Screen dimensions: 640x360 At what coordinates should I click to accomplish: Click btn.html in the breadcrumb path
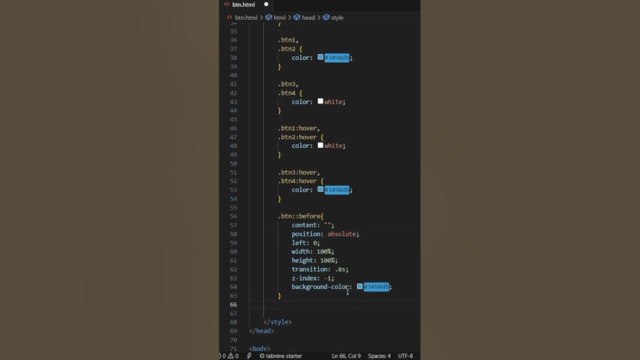coord(246,17)
